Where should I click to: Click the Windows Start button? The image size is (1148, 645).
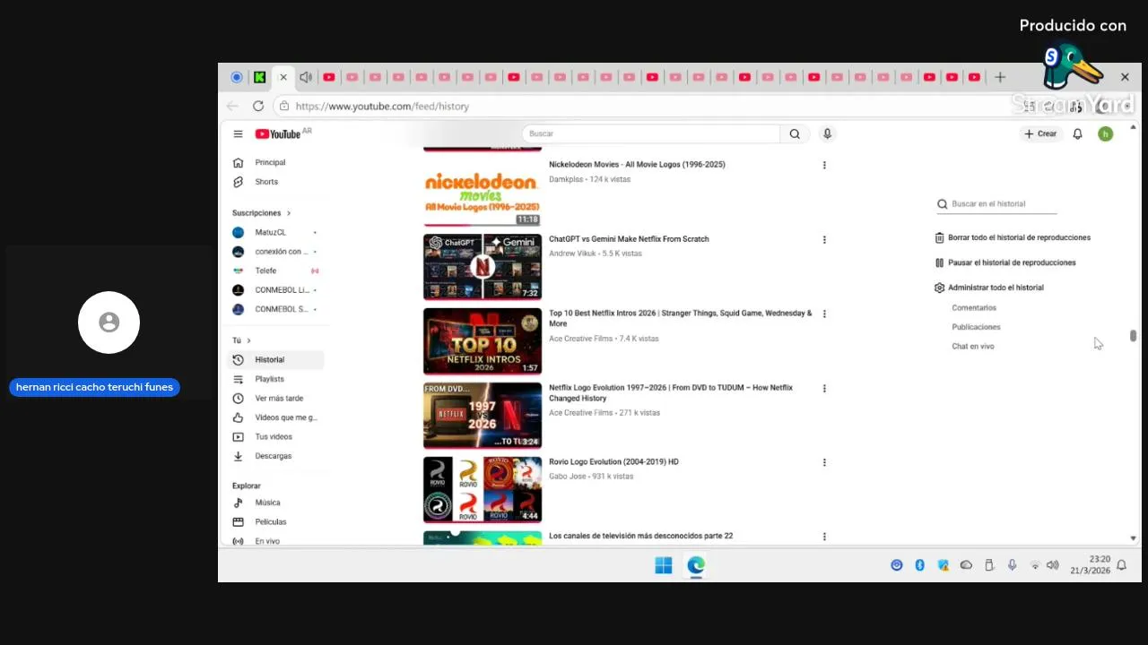tap(664, 565)
